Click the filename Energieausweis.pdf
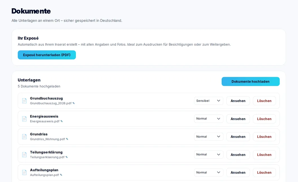Viewport: 298px width, 182px height. (45, 121)
